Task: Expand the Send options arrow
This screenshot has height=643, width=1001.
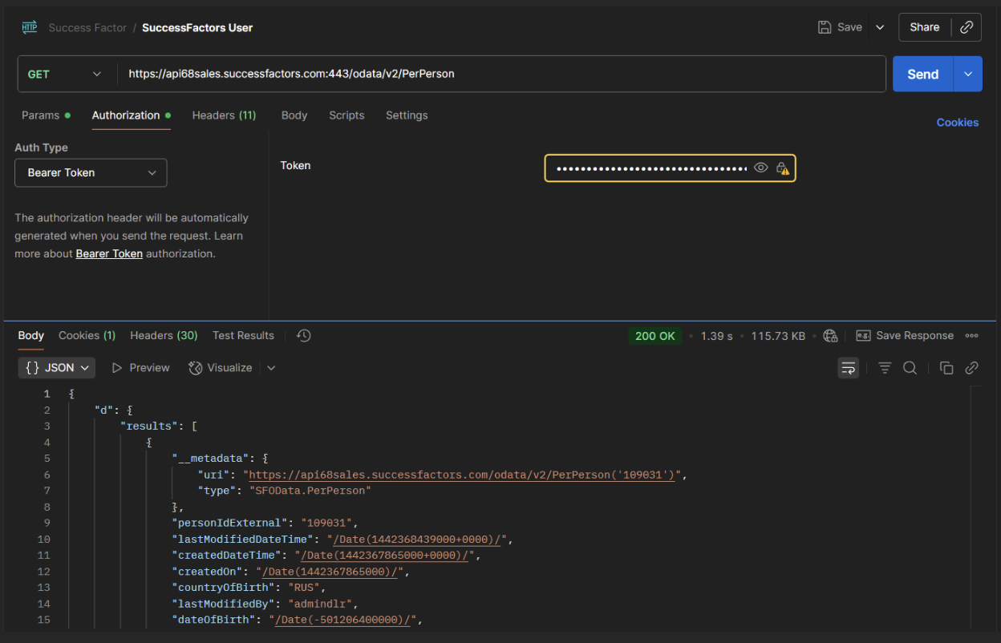Action: pyautogui.click(x=968, y=74)
